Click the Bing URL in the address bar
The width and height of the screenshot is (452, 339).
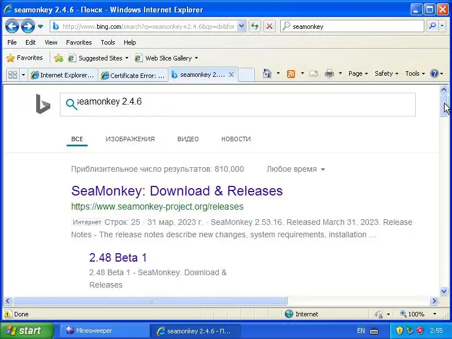coord(148,27)
